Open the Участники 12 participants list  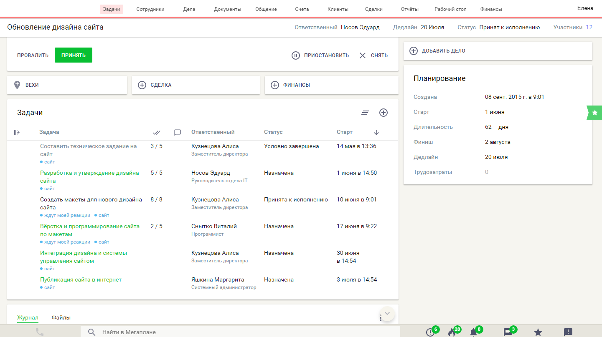(573, 27)
